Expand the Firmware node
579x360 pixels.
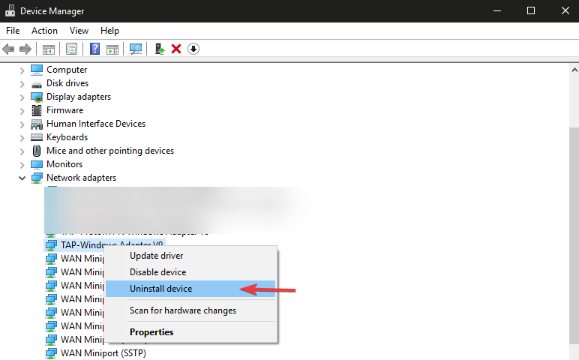22,111
